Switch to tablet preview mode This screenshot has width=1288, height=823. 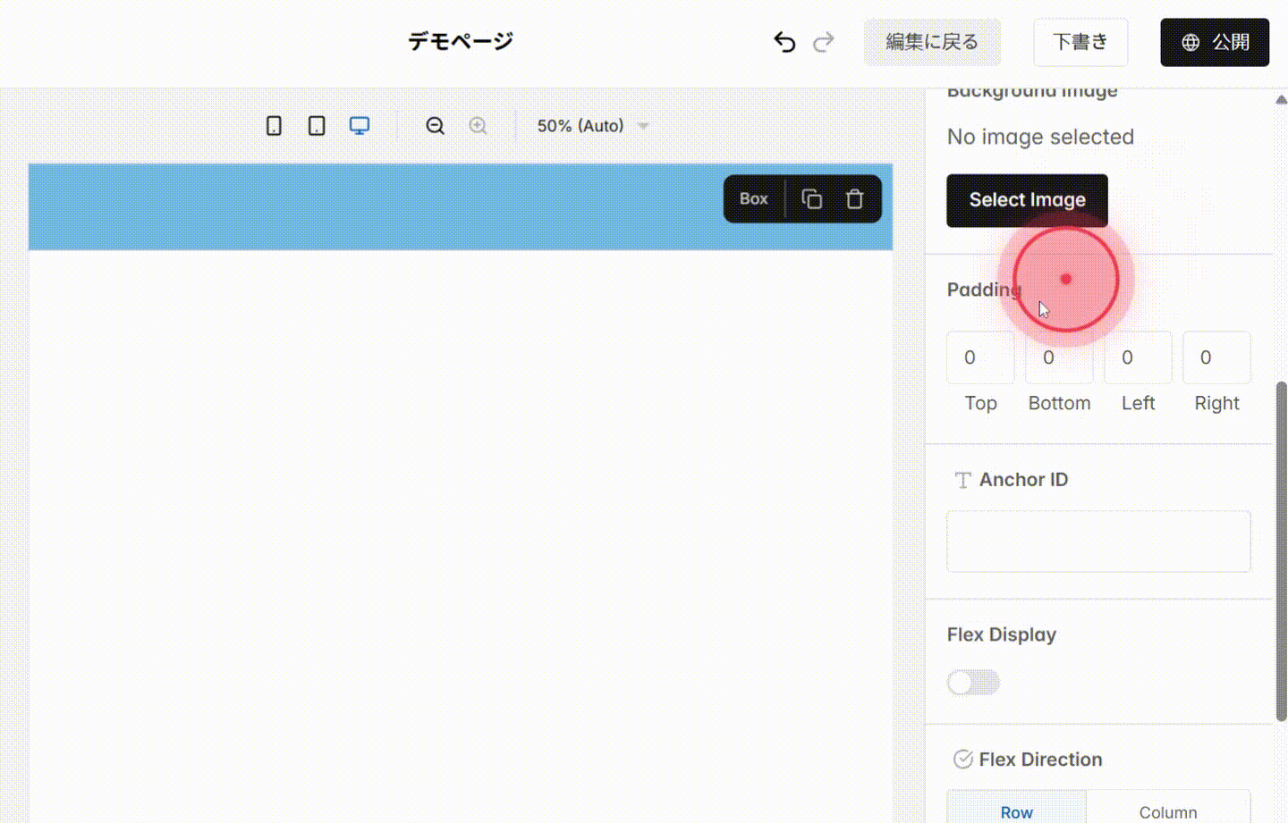[x=316, y=125]
